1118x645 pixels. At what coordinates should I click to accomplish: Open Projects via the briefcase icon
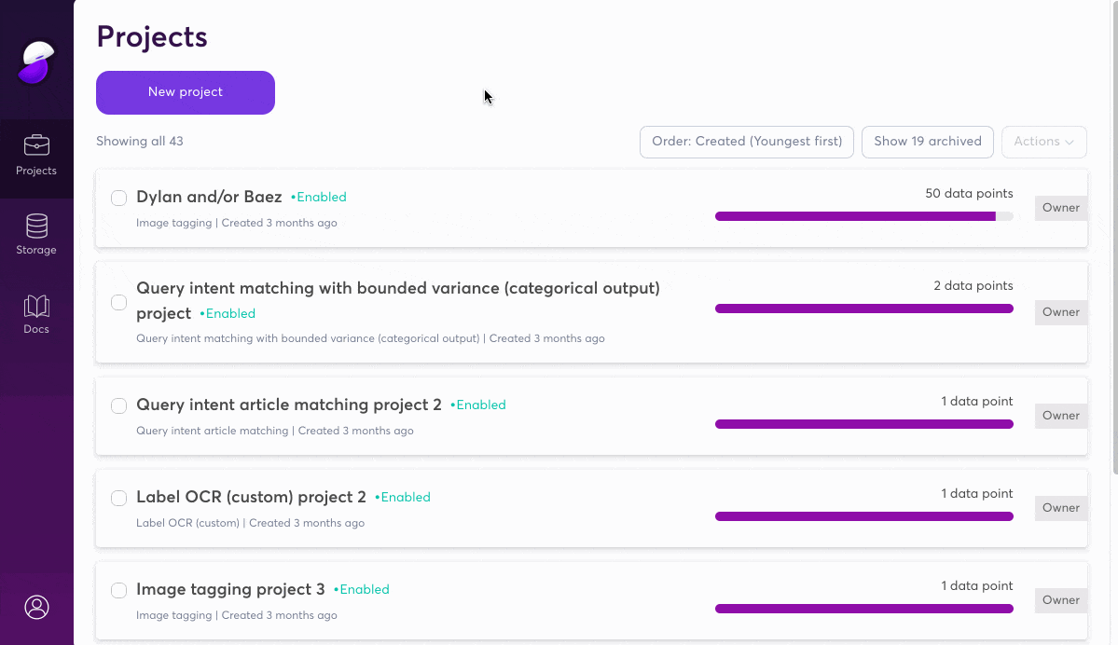[x=36, y=146]
